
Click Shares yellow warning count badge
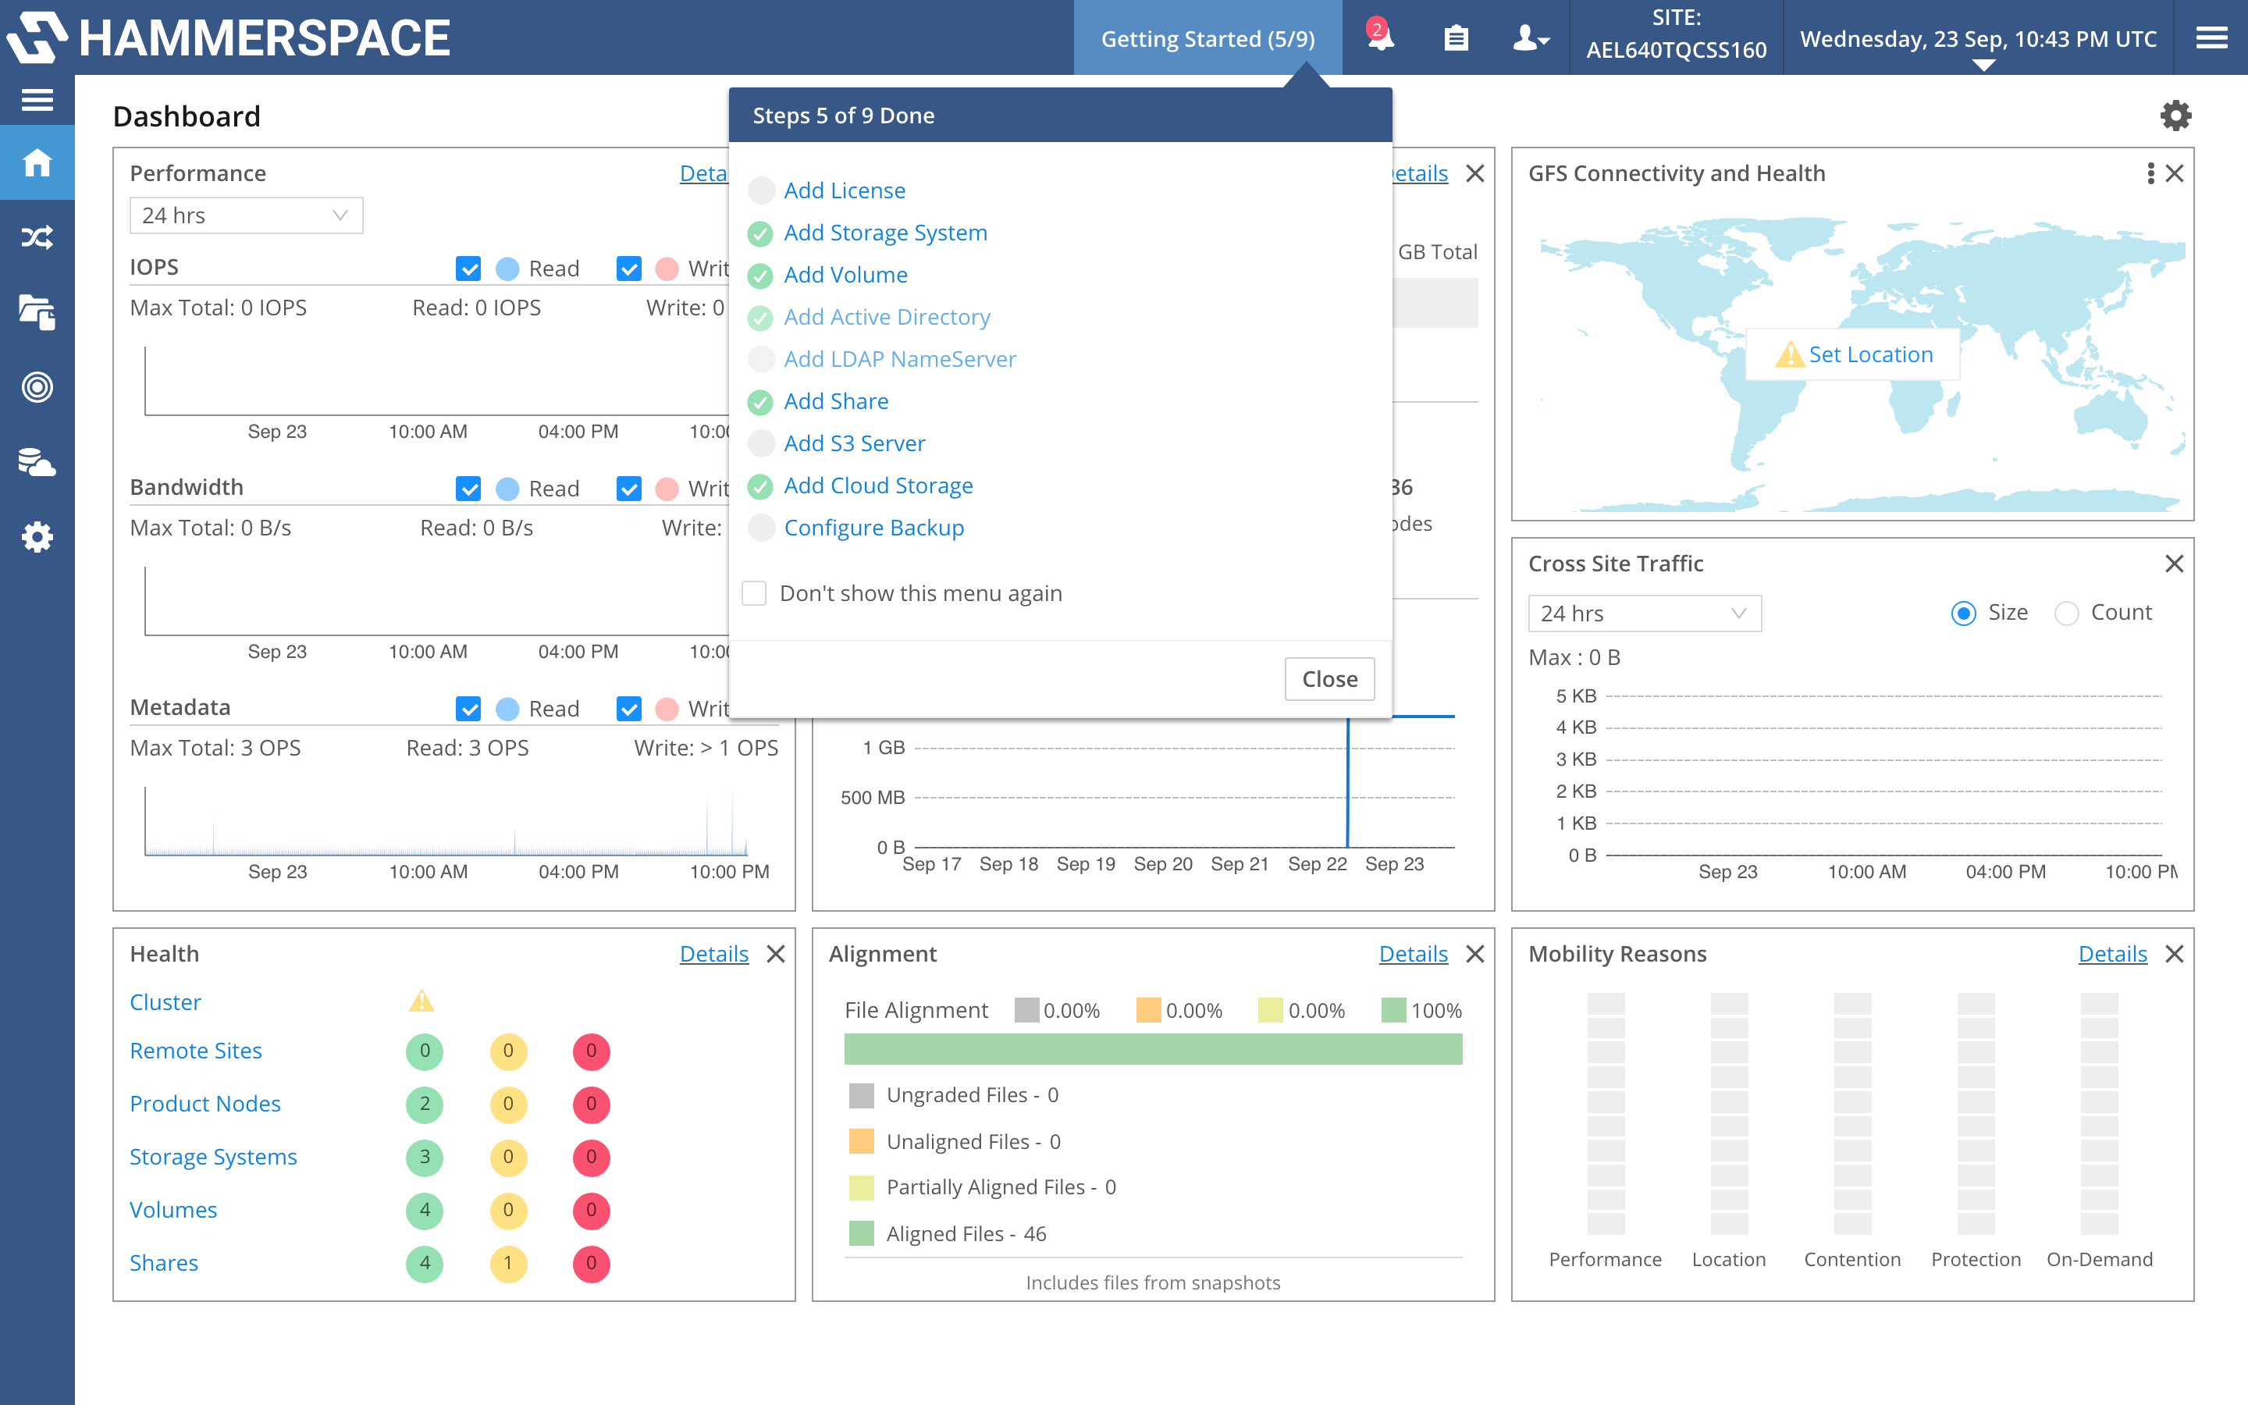click(x=508, y=1263)
